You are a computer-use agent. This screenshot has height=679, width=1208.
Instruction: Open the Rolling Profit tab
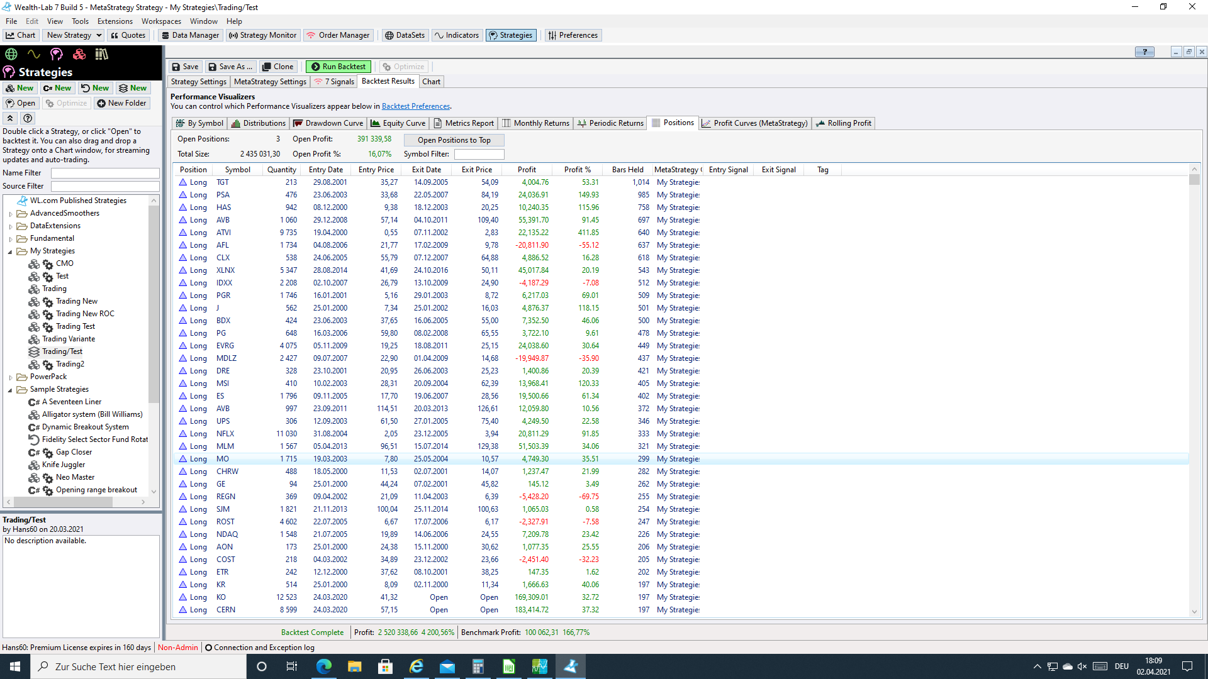(x=844, y=123)
